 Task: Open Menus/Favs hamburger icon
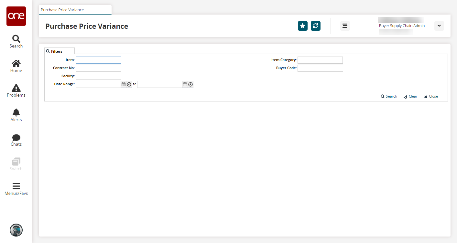click(x=16, y=189)
